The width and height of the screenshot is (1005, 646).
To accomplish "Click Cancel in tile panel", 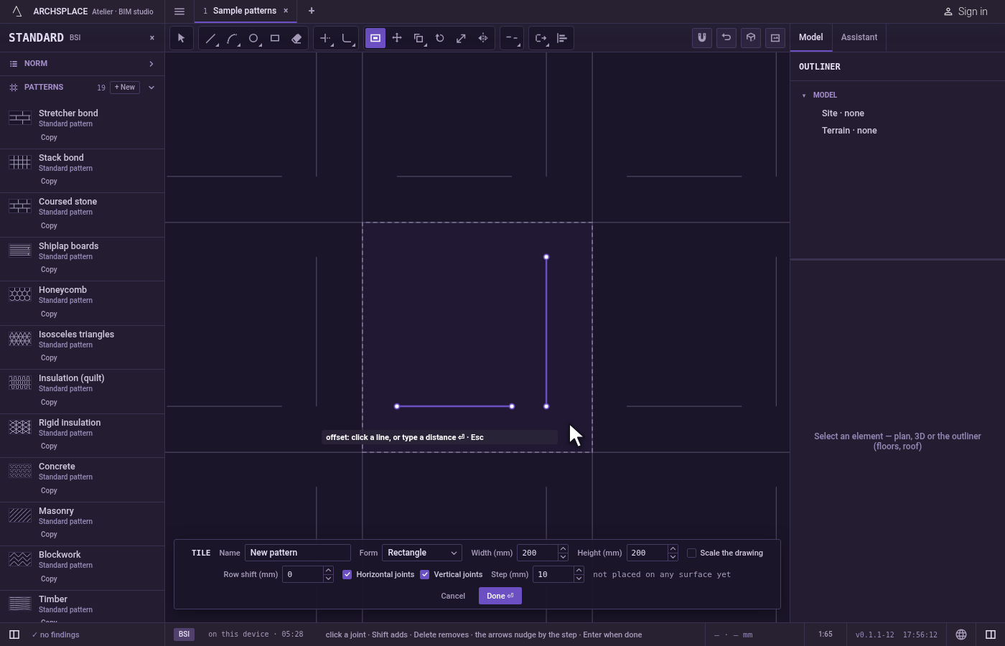I will [x=453, y=596].
